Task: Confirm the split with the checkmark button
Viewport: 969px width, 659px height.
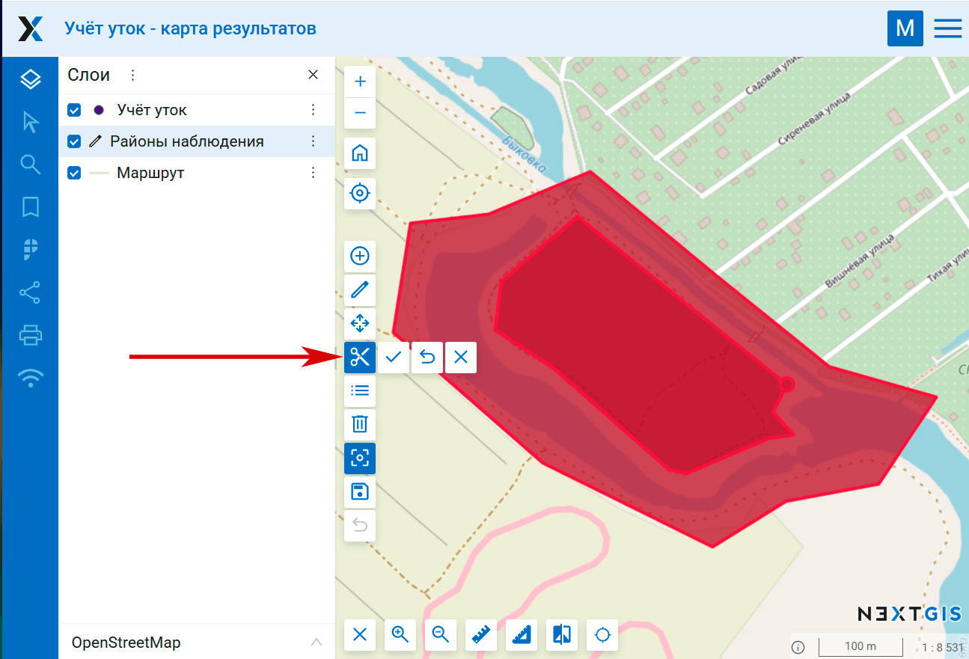Action: coord(394,358)
